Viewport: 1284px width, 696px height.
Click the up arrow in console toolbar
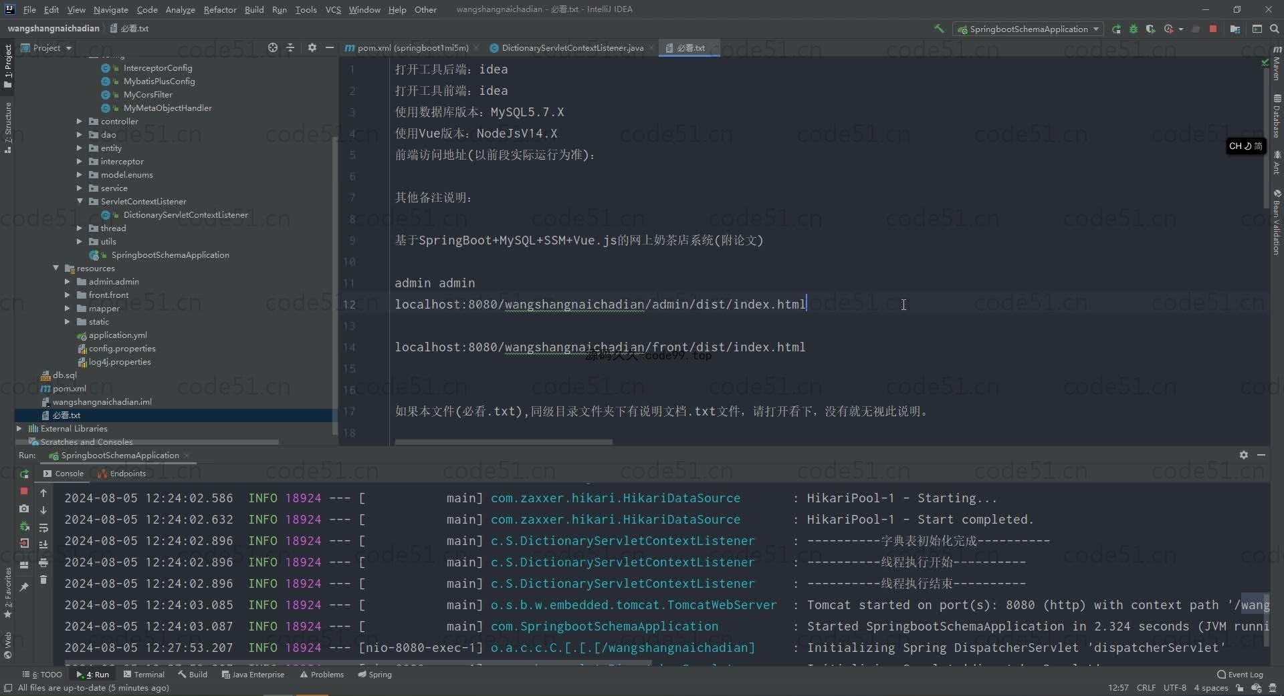coord(43,493)
